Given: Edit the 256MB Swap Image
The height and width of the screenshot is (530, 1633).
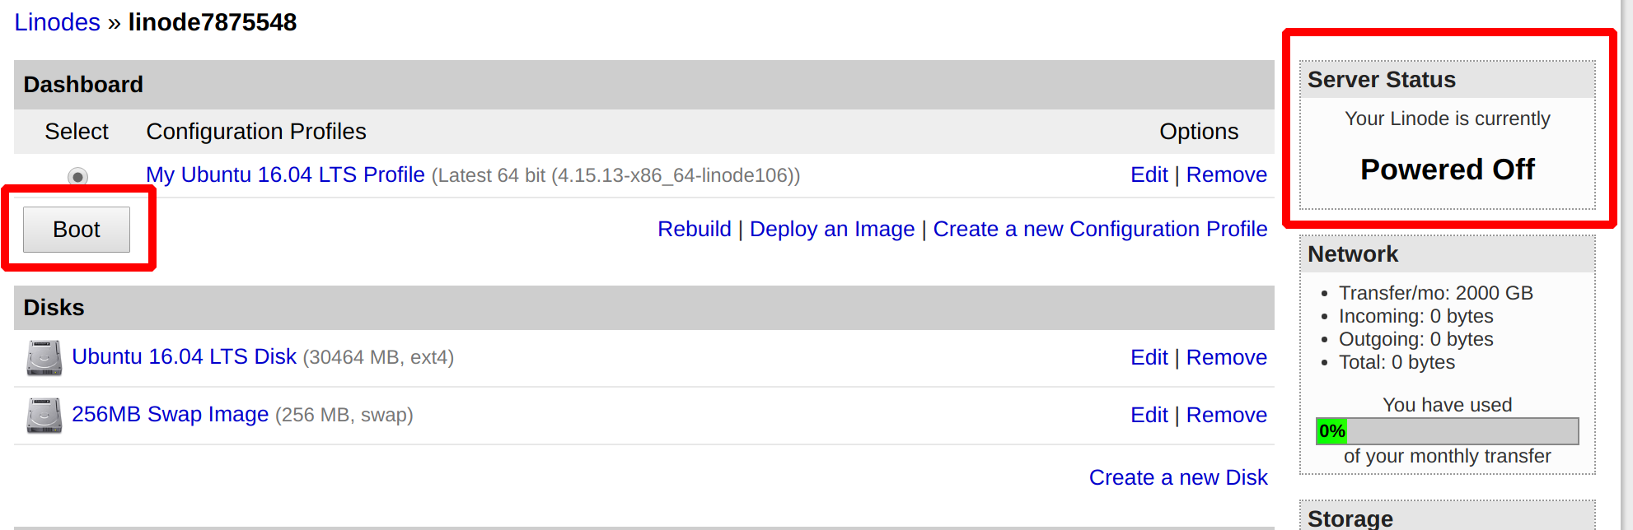Looking at the screenshot, I should pyautogui.click(x=1149, y=415).
